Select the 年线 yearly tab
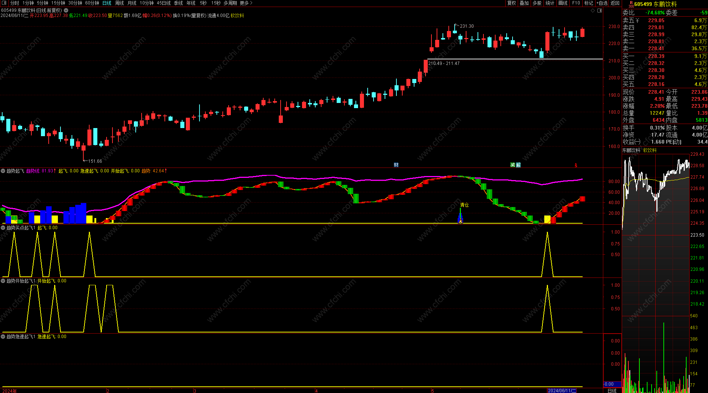Viewport: 708px width, 393px height. tap(191, 3)
